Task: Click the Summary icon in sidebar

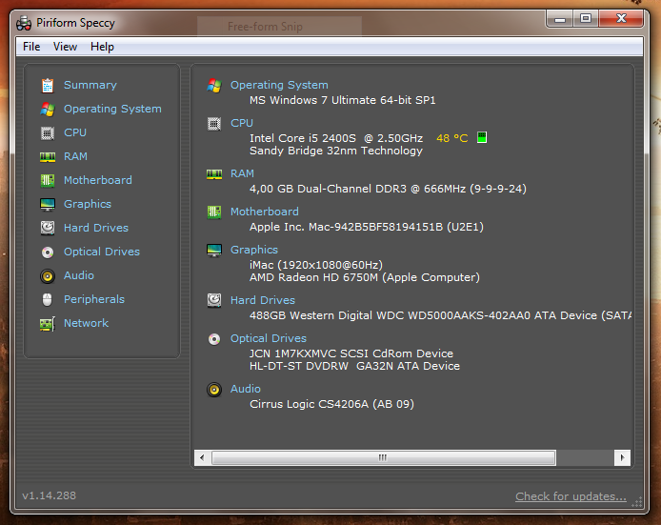Action: [x=47, y=86]
